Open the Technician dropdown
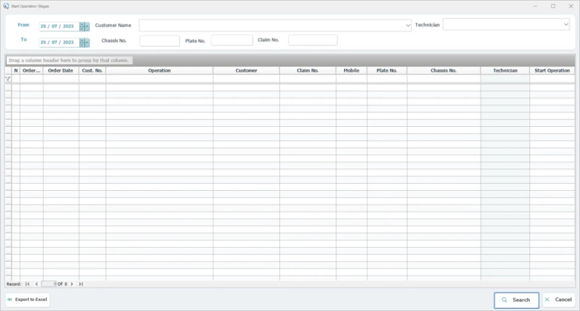The height and width of the screenshot is (311, 580). (x=565, y=24)
